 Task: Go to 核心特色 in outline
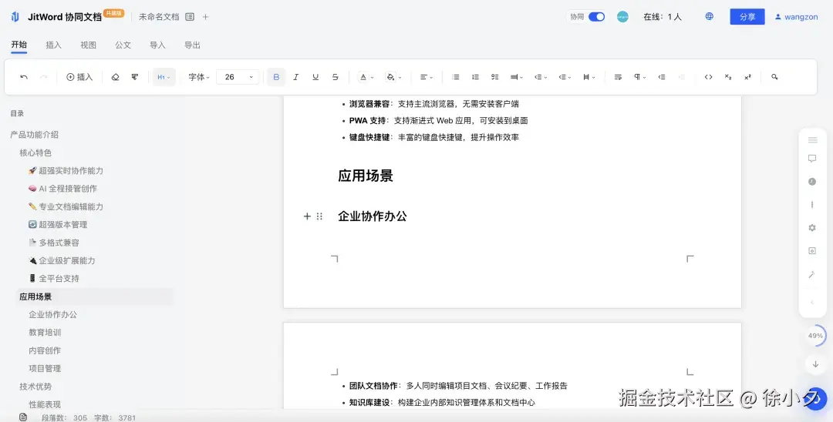[35, 152]
